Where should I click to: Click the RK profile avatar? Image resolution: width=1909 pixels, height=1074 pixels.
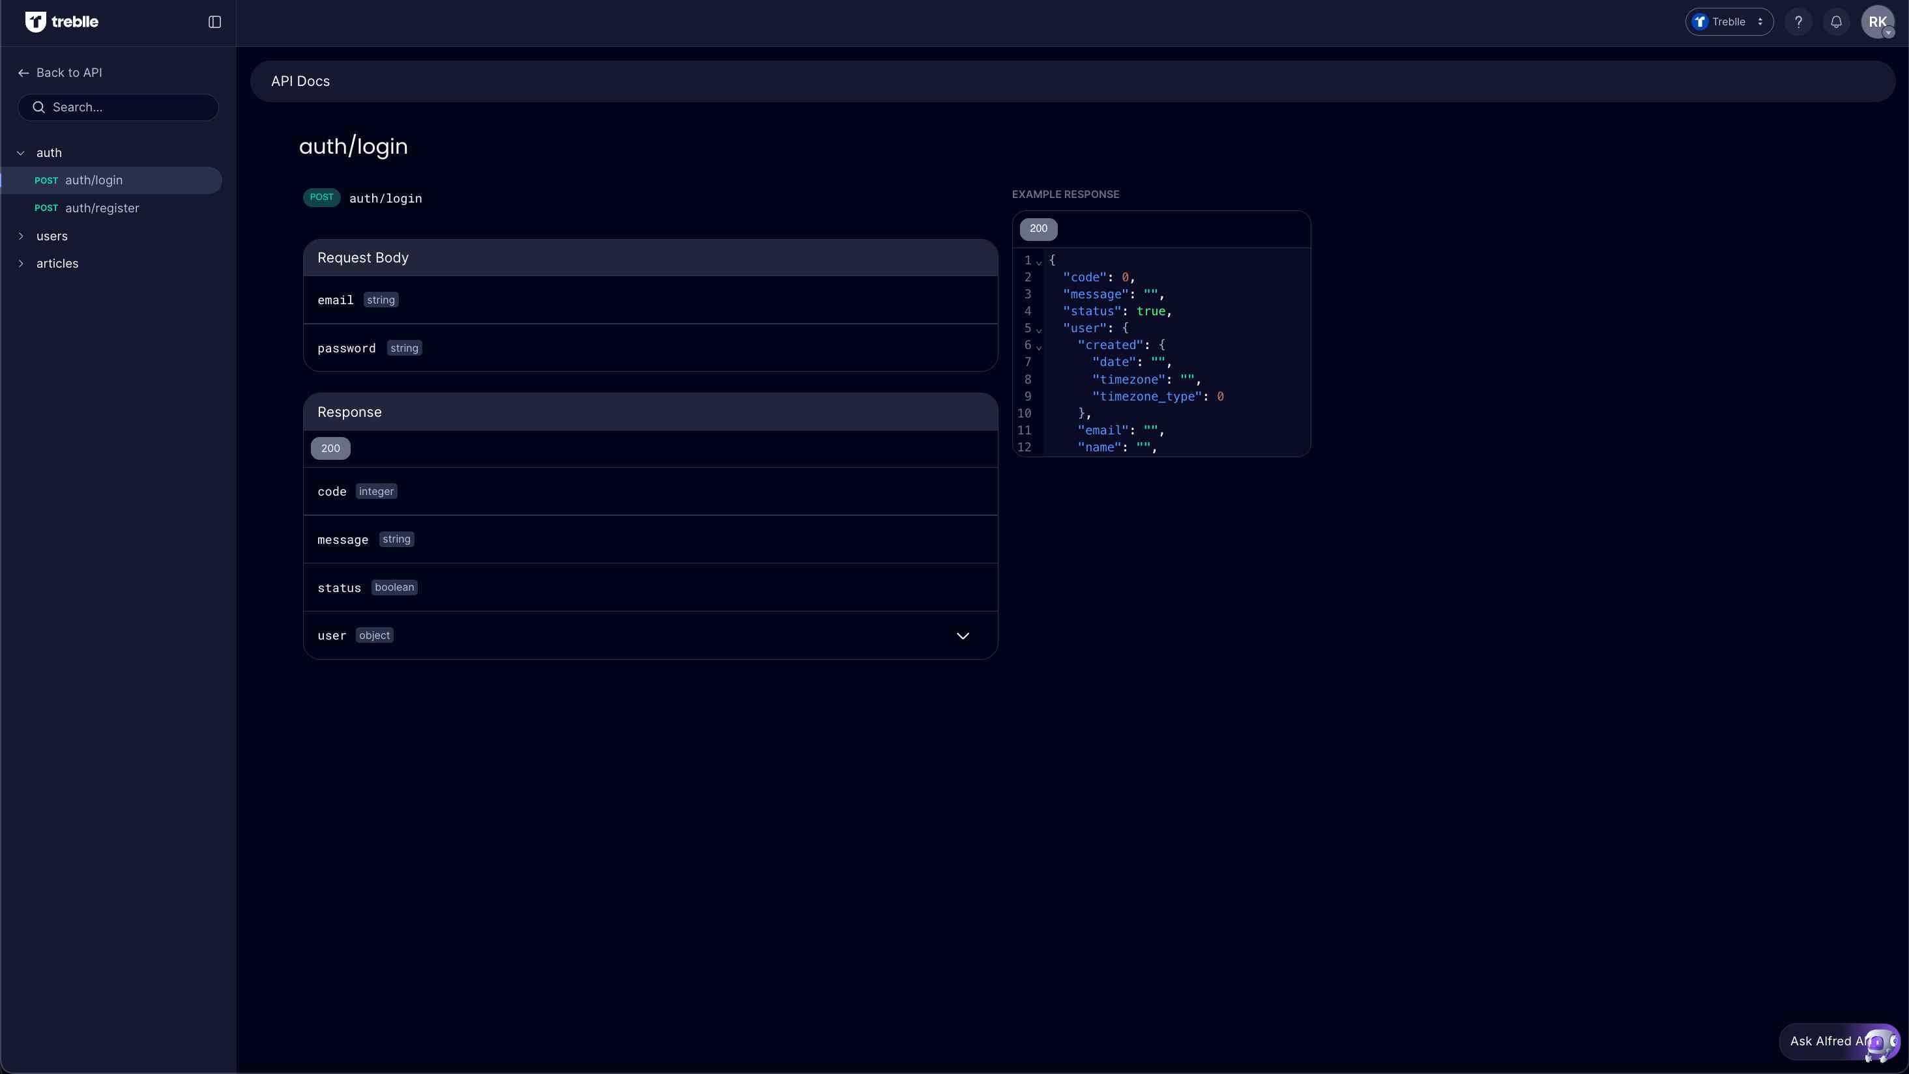pyautogui.click(x=1878, y=21)
